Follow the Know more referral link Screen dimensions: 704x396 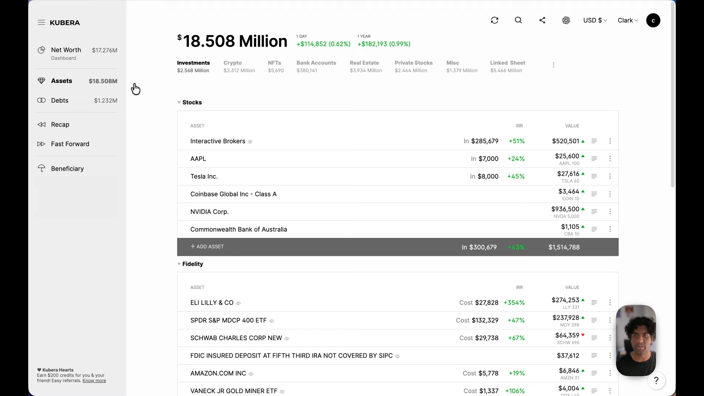coord(94,381)
